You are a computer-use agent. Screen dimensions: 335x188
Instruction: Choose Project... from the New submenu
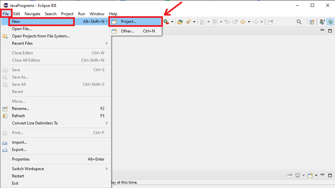(x=136, y=22)
